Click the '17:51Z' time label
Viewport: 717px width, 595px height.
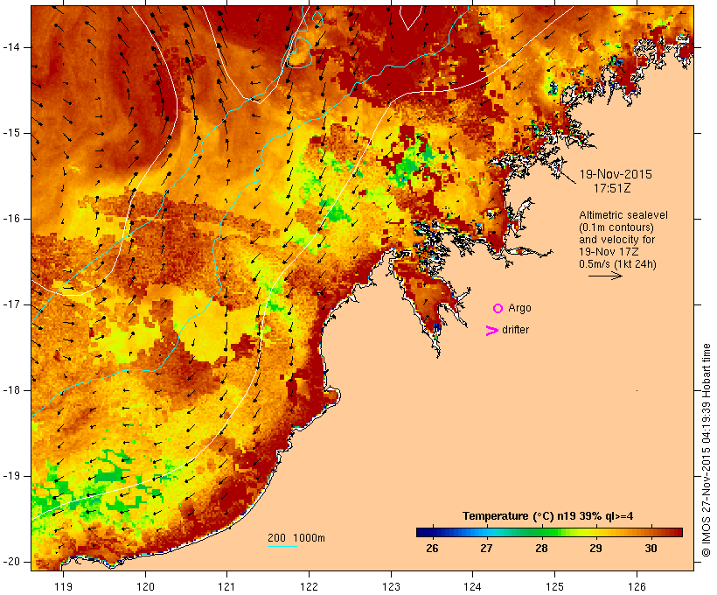coord(612,188)
